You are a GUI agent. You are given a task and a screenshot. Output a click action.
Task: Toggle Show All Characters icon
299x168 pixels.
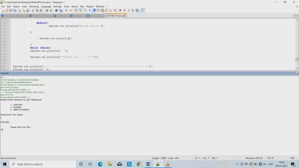point(89,10)
